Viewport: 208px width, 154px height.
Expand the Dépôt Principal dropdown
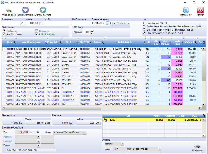(159, 149)
